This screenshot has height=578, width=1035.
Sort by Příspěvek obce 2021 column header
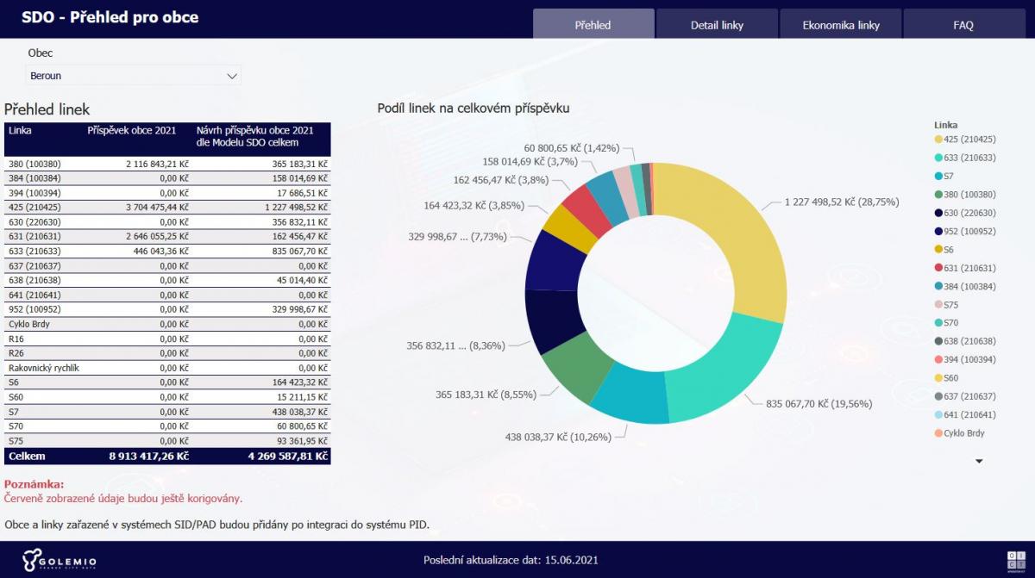coord(131,131)
